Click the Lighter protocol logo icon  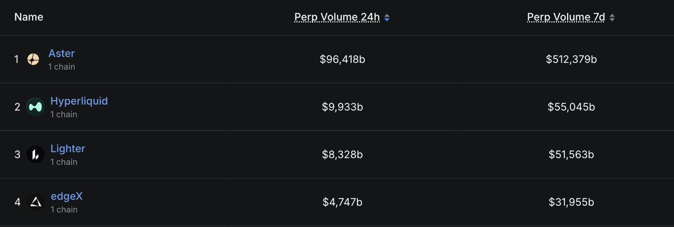(35, 154)
